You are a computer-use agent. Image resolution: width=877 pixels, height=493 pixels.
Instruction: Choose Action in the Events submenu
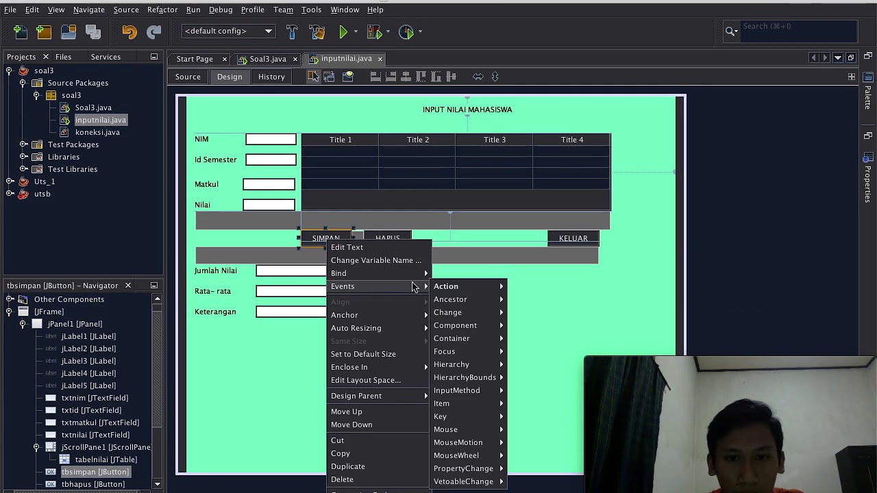click(469, 286)
